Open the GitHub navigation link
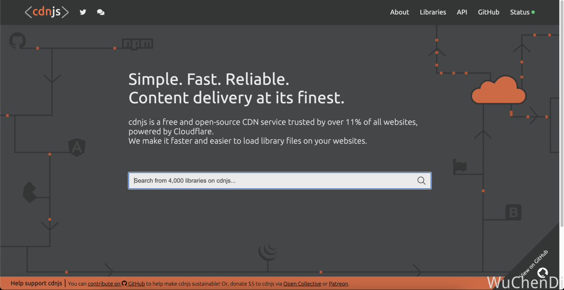The image size is (564, 290). 488,12
